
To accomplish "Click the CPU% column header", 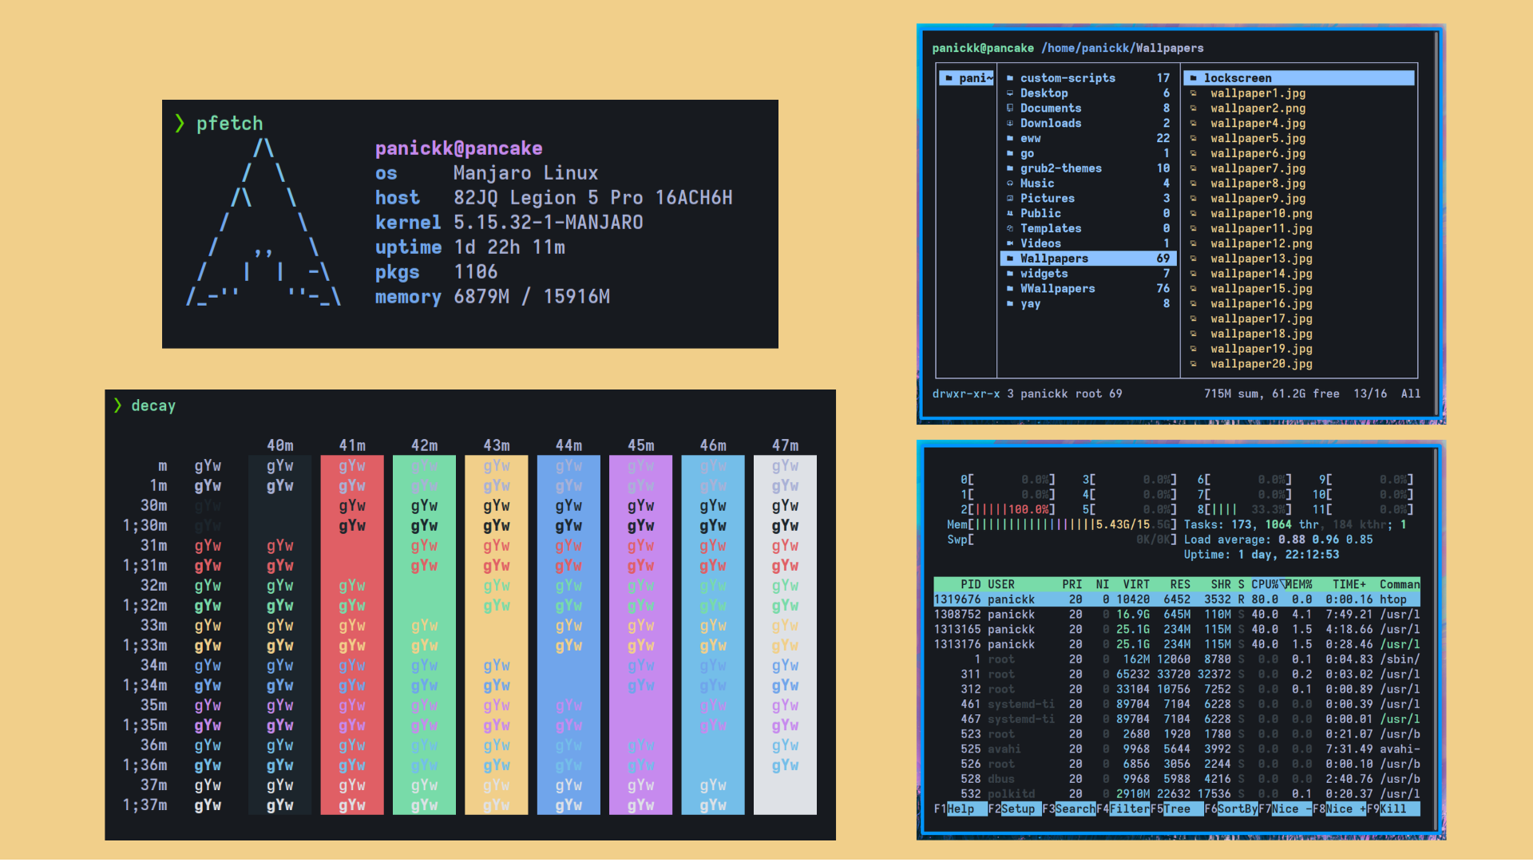I will [1265, 584].
